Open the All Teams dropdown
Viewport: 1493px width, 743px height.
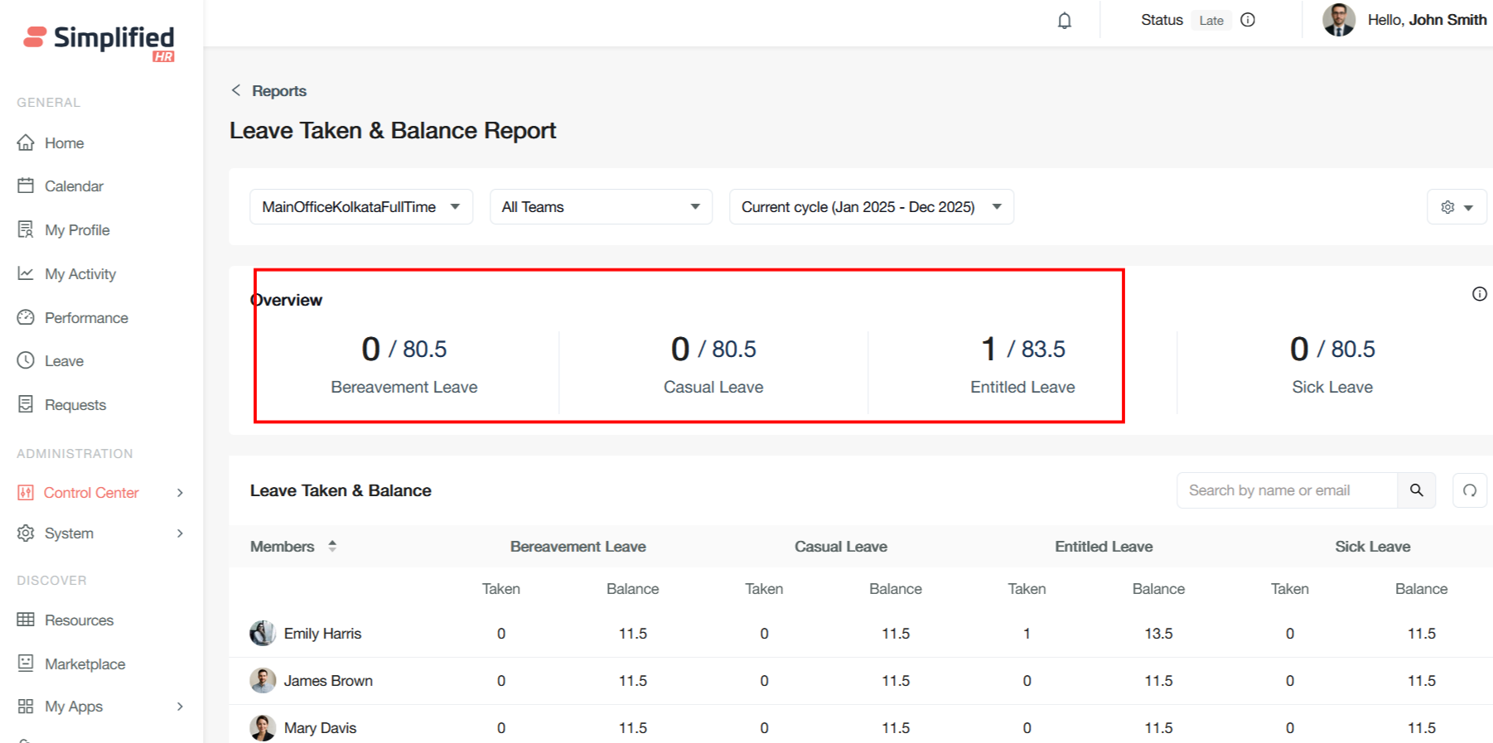click(x=601, y=207)
